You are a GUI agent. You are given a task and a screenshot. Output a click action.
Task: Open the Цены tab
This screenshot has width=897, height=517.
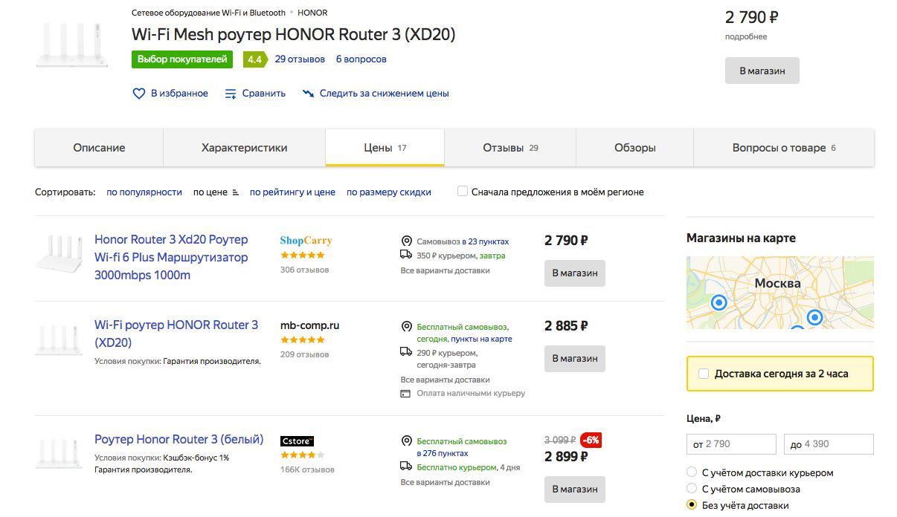pos(385,148)
